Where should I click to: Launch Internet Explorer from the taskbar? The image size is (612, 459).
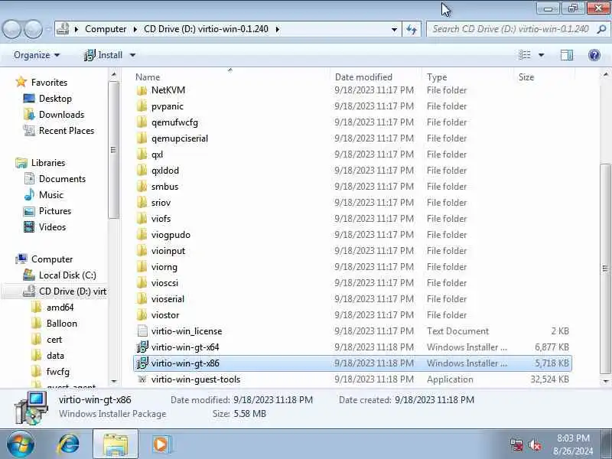pos(69,444)
